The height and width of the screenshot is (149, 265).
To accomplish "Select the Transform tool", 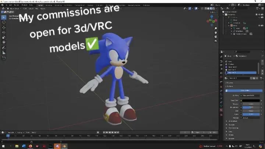I will click(x=4, y=42).
